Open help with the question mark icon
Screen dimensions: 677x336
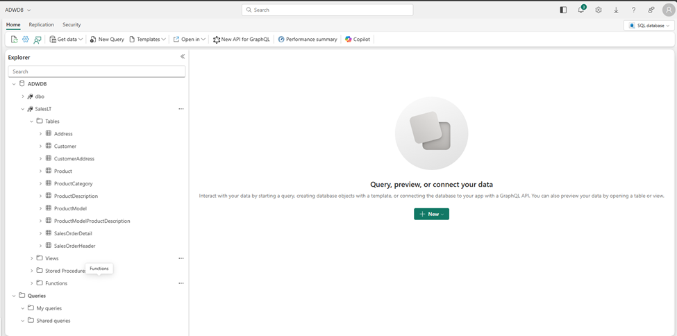pos(633,10)
